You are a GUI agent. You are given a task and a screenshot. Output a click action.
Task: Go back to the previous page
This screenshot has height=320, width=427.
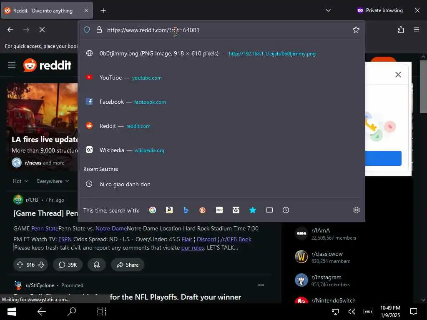click(10, 30)
